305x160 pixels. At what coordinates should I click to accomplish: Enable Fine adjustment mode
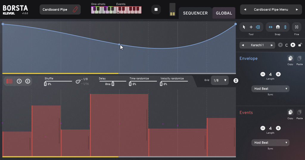pos(297,27)
